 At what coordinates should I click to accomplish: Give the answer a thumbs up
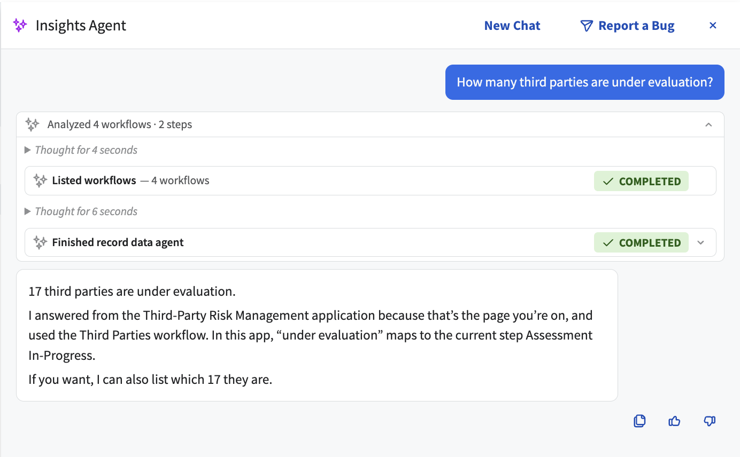pyautogui.click(x=675, y=421)
